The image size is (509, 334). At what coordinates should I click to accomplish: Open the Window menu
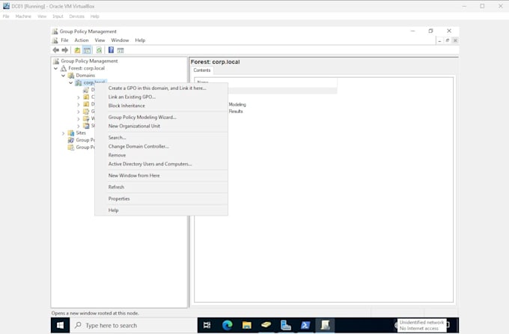[120, 40]
